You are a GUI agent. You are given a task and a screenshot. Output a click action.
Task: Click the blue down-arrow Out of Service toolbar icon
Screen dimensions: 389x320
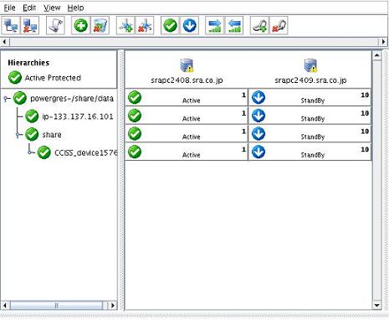pyautogui.click(x=189, y=25)
